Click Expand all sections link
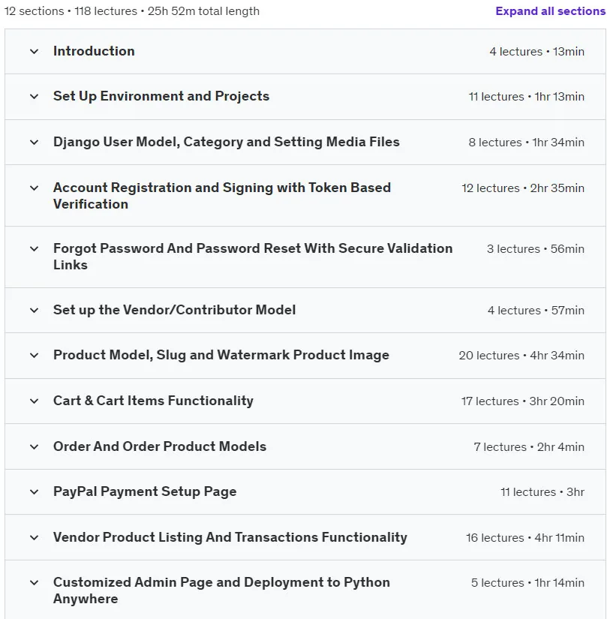The height and width of the screenshot is (619, 607). point(550,11)
